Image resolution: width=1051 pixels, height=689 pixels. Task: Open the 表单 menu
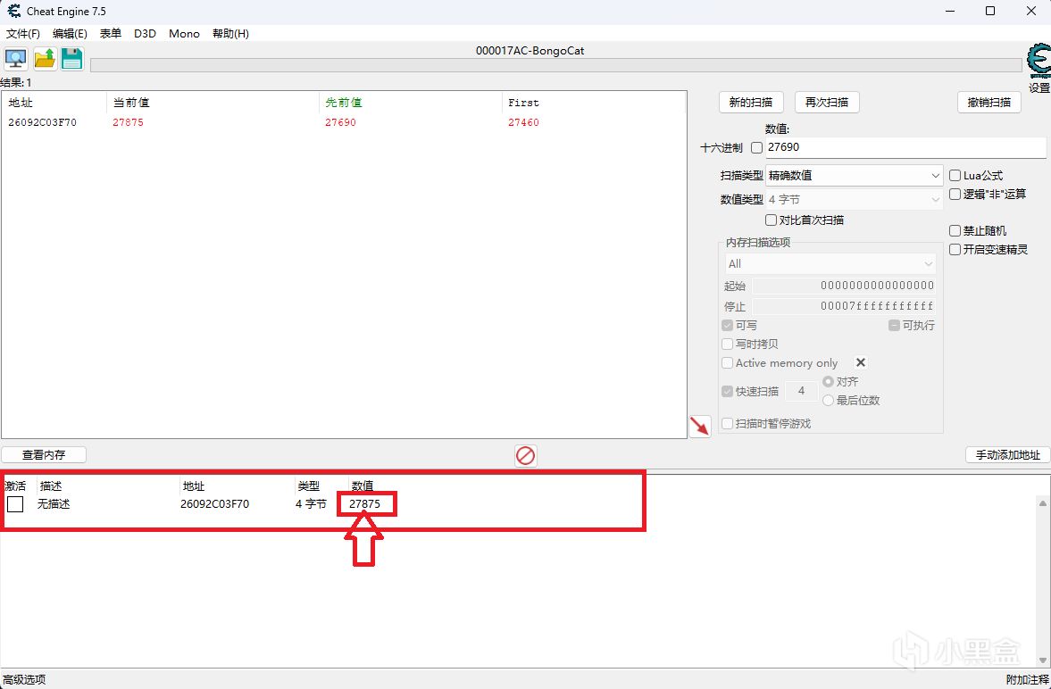click(x=111, y=34)
